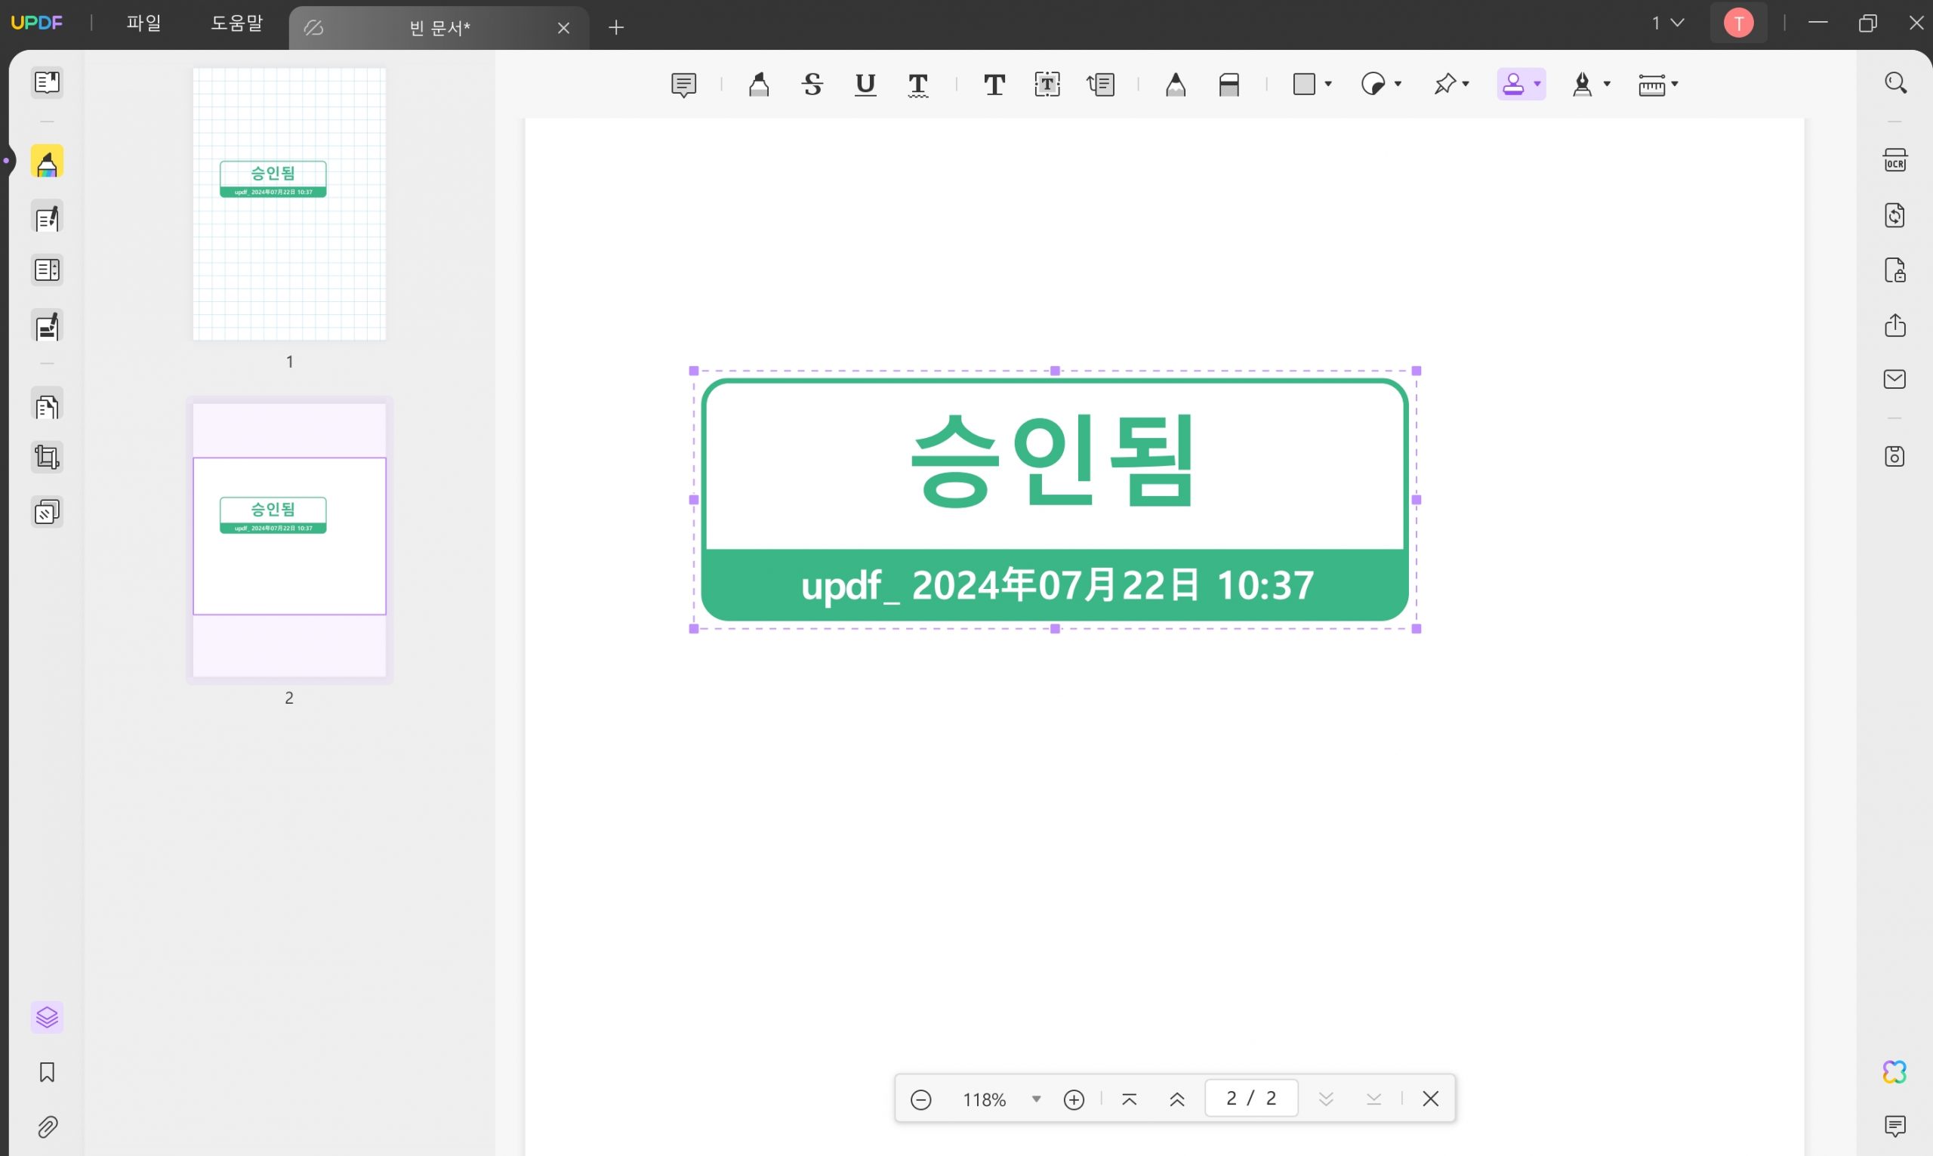Open the Protect PDF lock tool

[1894, 270]
